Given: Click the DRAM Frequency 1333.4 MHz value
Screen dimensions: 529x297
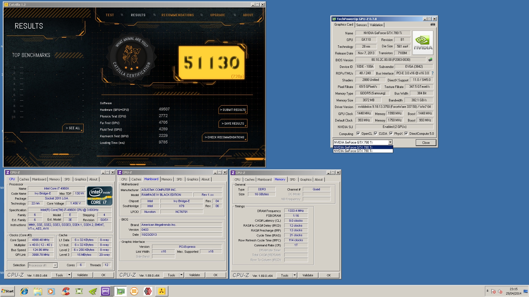Looking at the screenshot, I should [x=296, y=211].
